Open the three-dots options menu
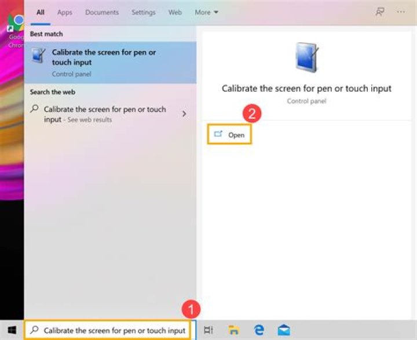 click(401, 12)
